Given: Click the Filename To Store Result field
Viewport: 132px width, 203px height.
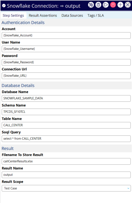Looking at the screenshot, I should tap(66, 161).
